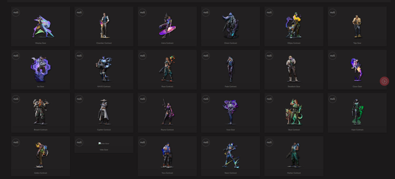Click the null badge on Neon Contract card
395x179 pixels.
[206, 142]
